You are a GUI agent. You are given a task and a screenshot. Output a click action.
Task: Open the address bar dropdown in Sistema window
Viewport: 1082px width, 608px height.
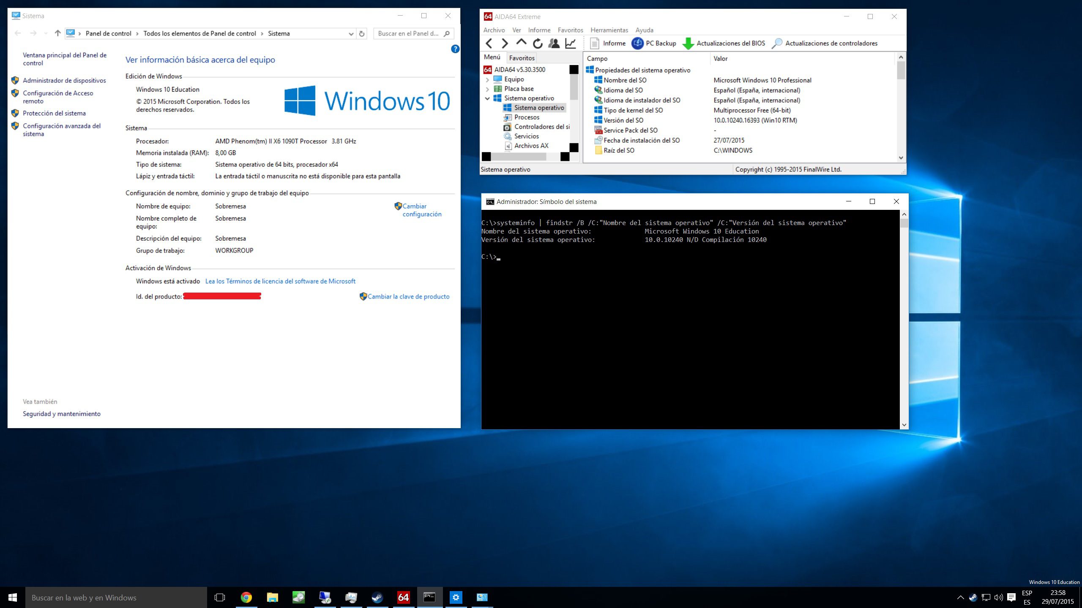350,33
